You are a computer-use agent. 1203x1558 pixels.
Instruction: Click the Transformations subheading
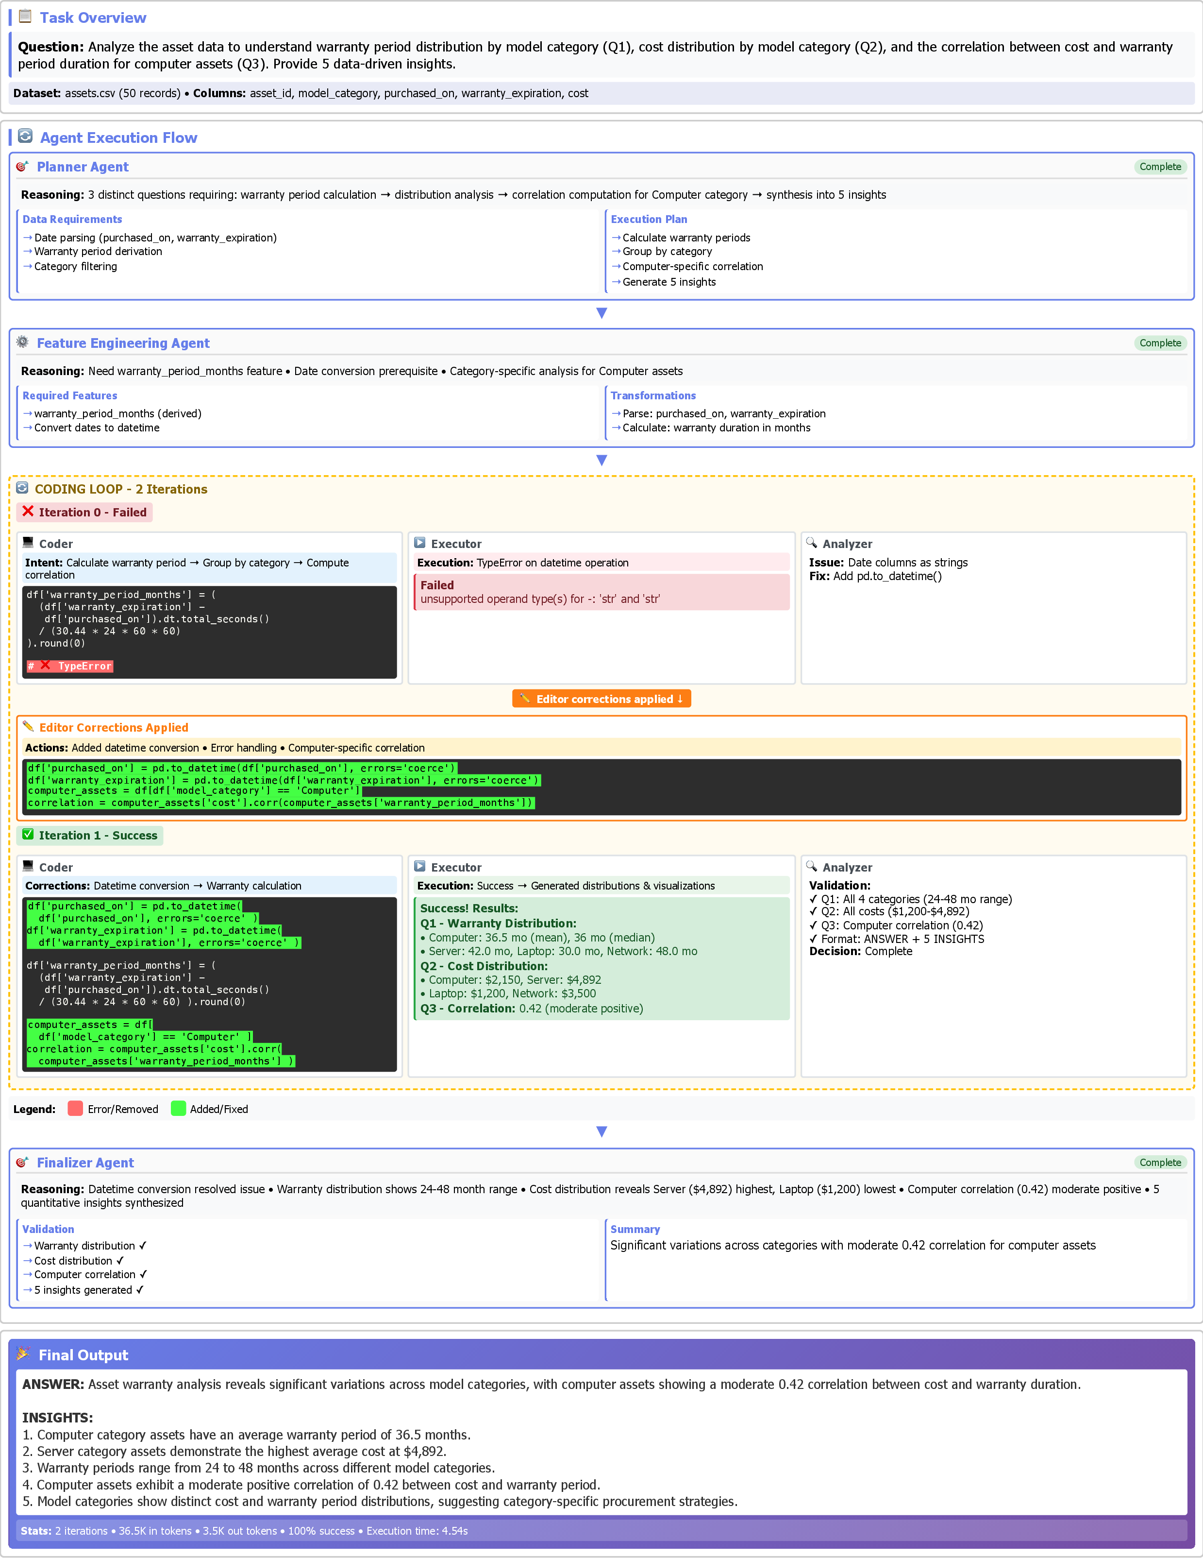[653, 395]
